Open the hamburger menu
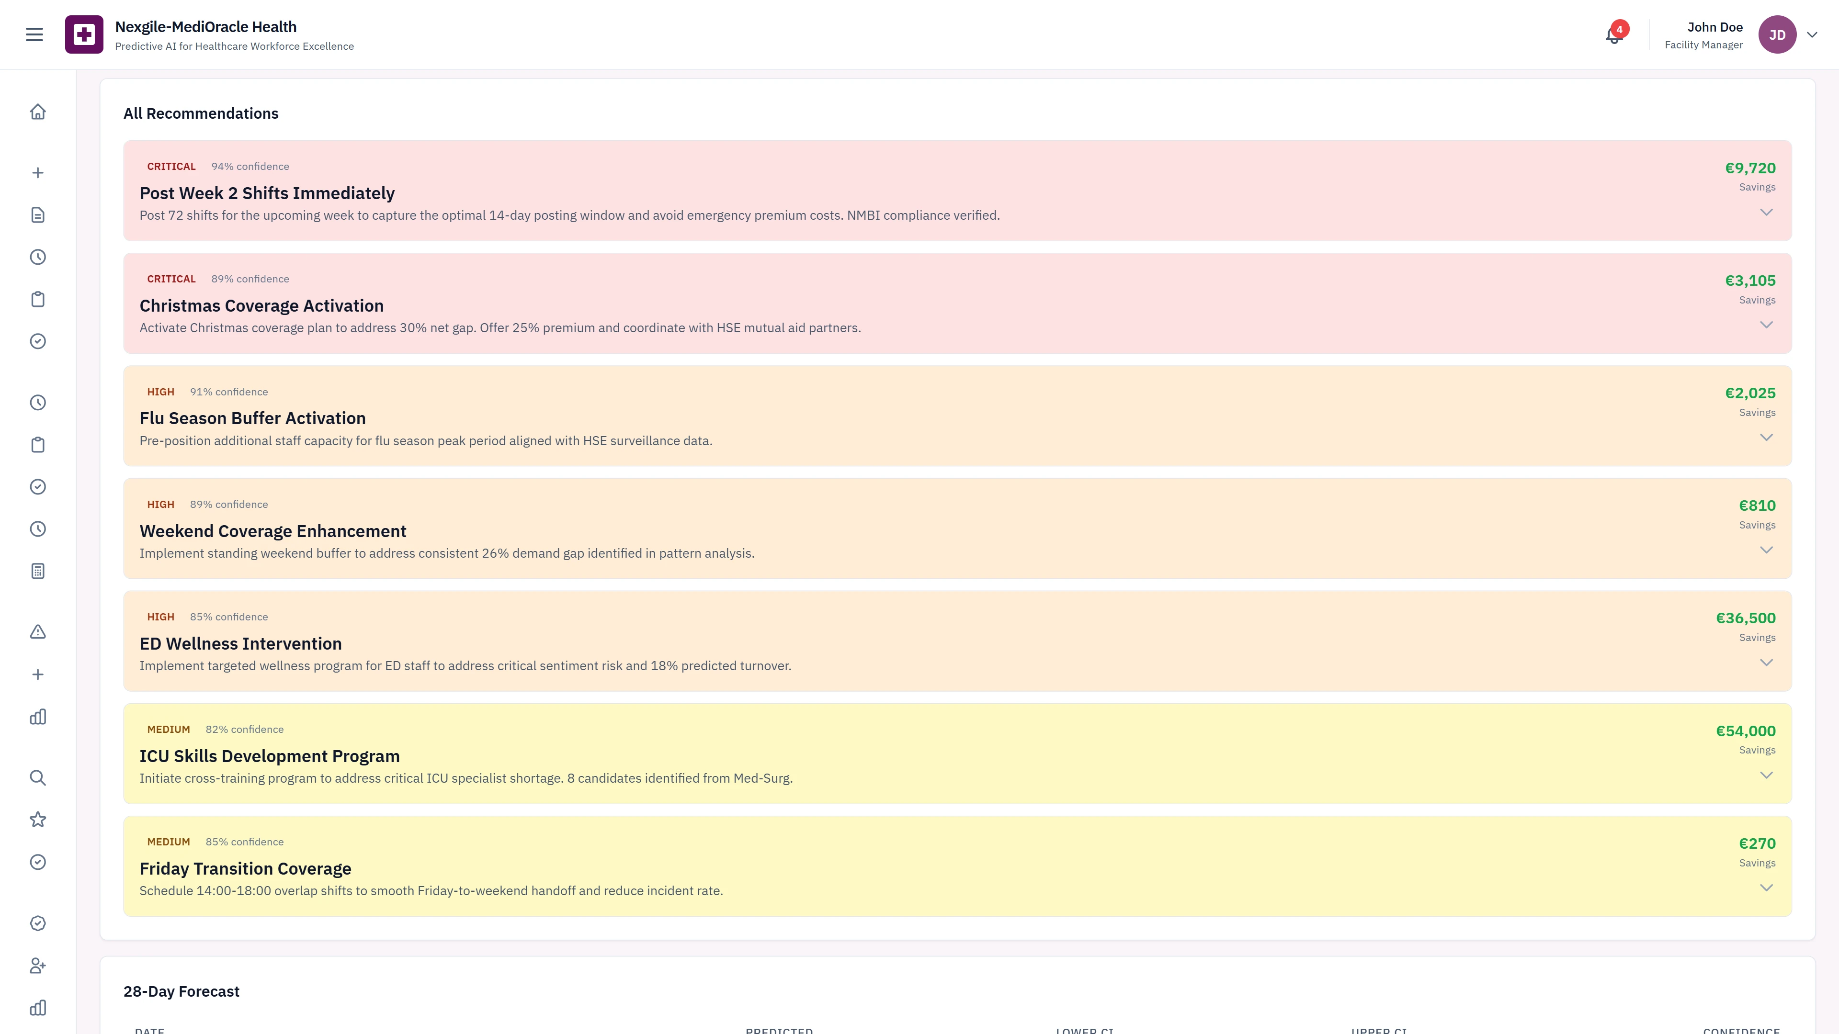 pyautogui.click(x=34, y=34)
